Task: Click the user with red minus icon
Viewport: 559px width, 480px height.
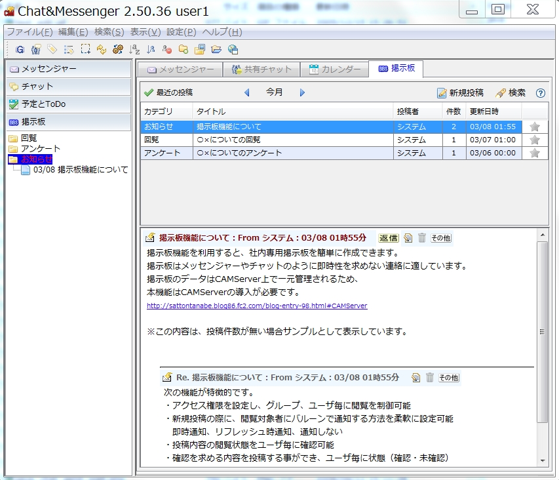Action: point(167,50)
